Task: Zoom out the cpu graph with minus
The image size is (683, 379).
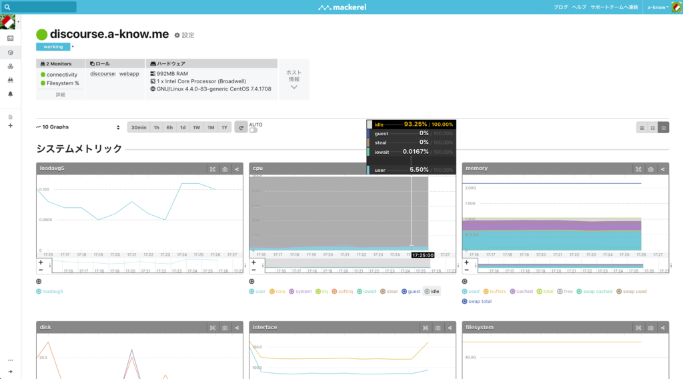Action: (x=253, y=270)
